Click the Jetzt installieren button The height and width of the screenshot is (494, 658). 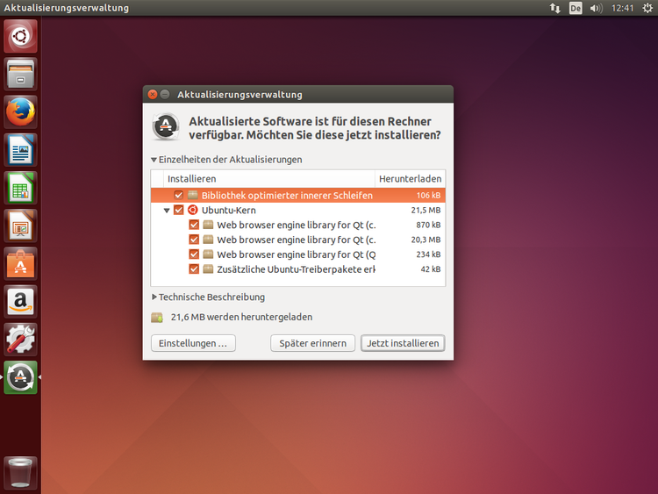(403, 343)
